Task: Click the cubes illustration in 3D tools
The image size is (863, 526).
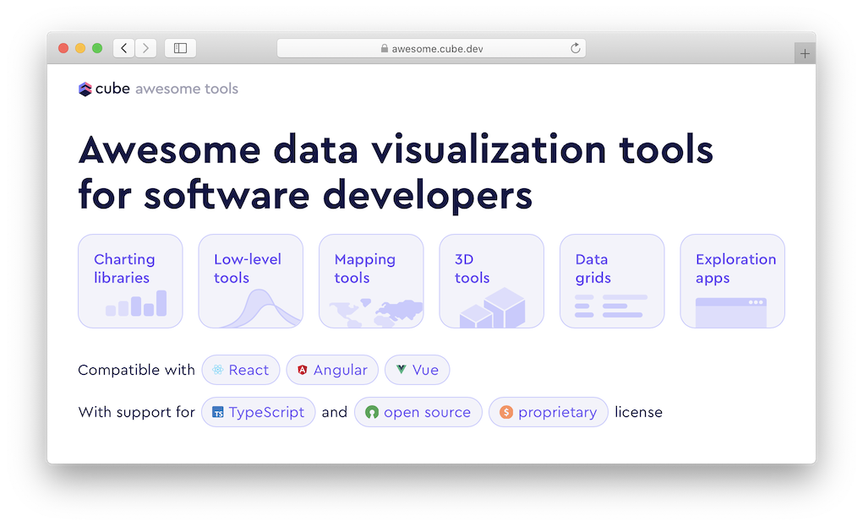Action: (x=493, y=308)
